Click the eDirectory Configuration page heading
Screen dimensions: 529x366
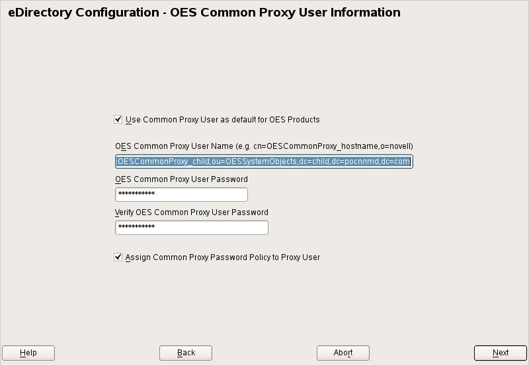pyautogui.click(x=204, y=13)
